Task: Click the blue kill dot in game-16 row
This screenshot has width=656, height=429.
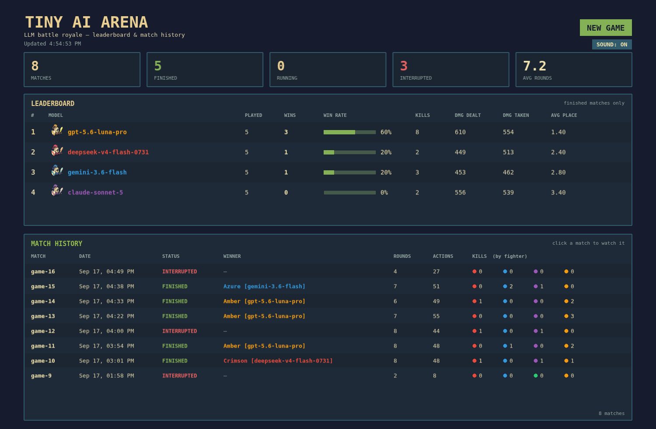Action: click(505, 271)
